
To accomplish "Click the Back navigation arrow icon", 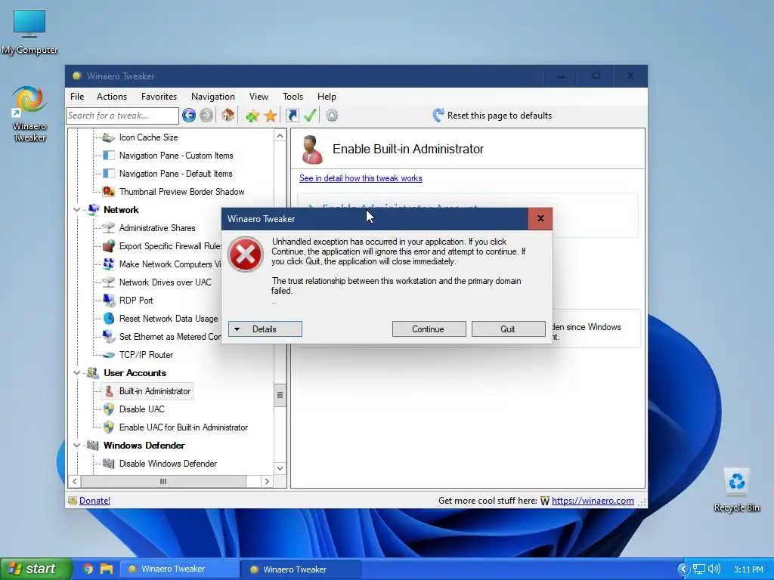I will pos(188,116).
